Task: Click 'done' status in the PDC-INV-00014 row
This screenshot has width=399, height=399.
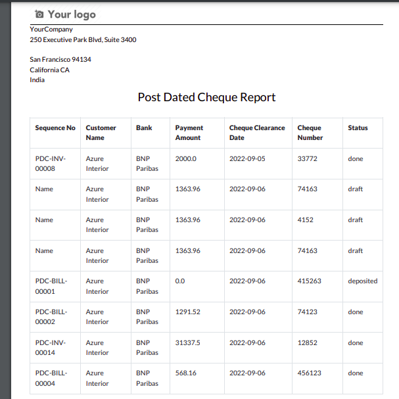Action: click(356, 342)
